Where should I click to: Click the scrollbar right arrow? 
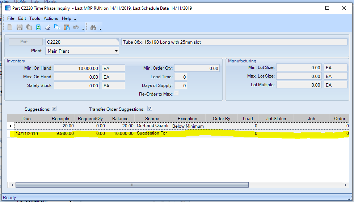[345, 185]
